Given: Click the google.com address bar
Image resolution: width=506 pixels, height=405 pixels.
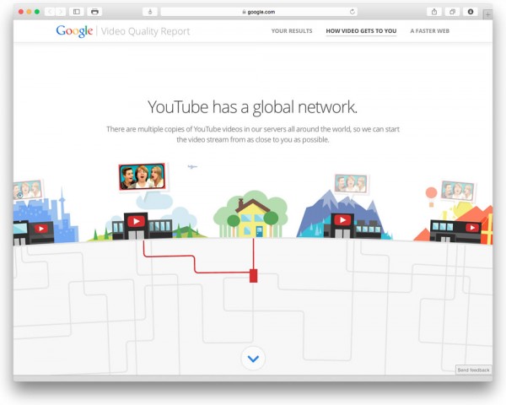Looking at the screenshot, I should pos(259,12).
